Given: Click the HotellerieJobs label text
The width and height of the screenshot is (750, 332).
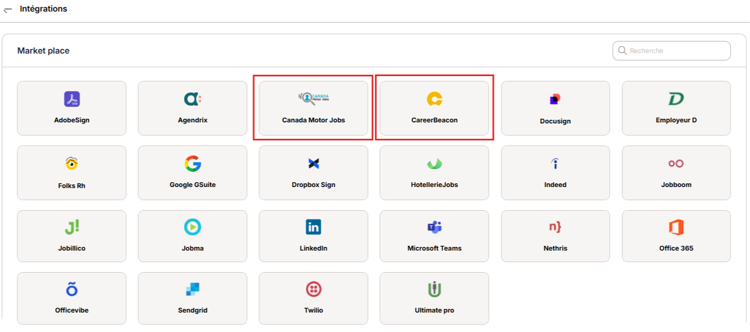Looking at the screenshot, I should tap(435, 185).
